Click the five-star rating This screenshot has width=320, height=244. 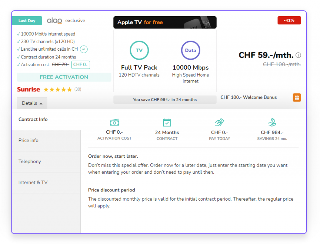coord(57,90)
